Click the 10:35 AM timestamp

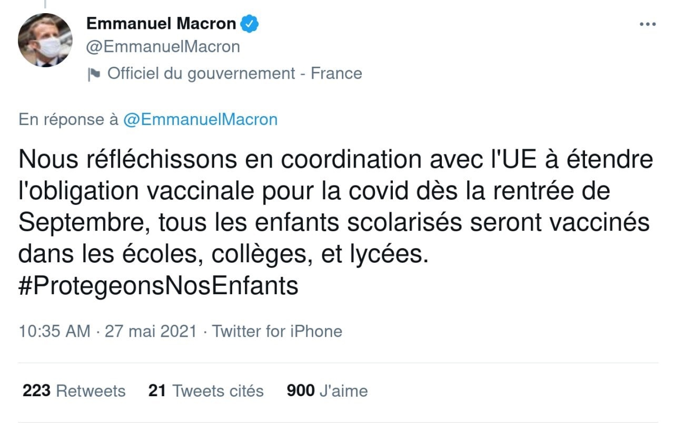54,332
